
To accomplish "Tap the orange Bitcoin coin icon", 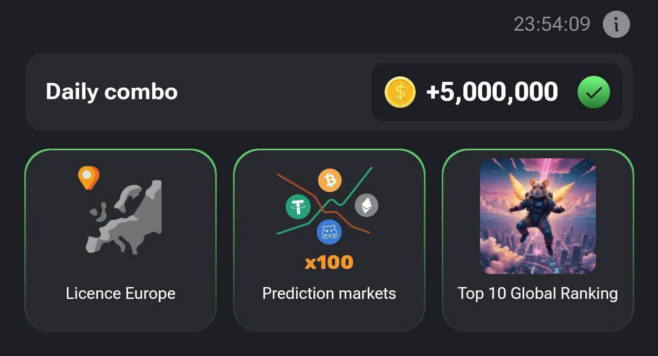I will 330,180.
